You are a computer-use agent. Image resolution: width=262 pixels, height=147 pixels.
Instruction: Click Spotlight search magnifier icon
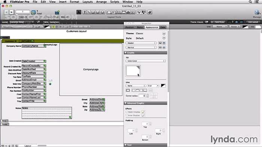[x=250, y=1]
